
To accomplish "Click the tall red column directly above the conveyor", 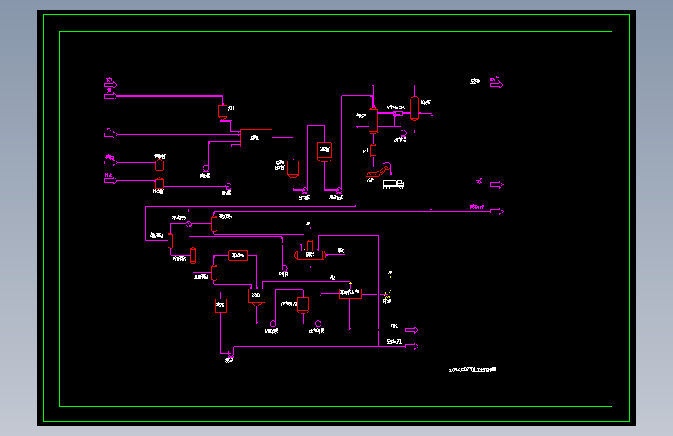I will 373,120.
